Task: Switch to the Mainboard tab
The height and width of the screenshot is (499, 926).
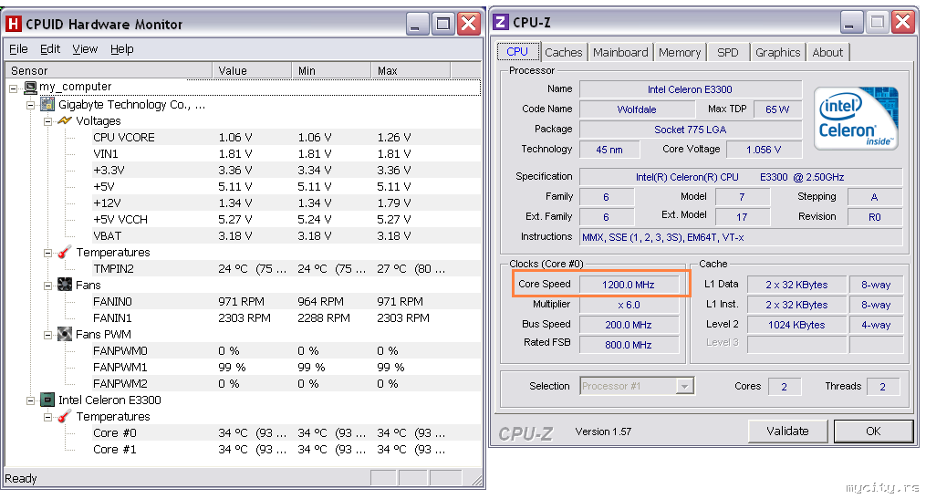Action: 620,53
